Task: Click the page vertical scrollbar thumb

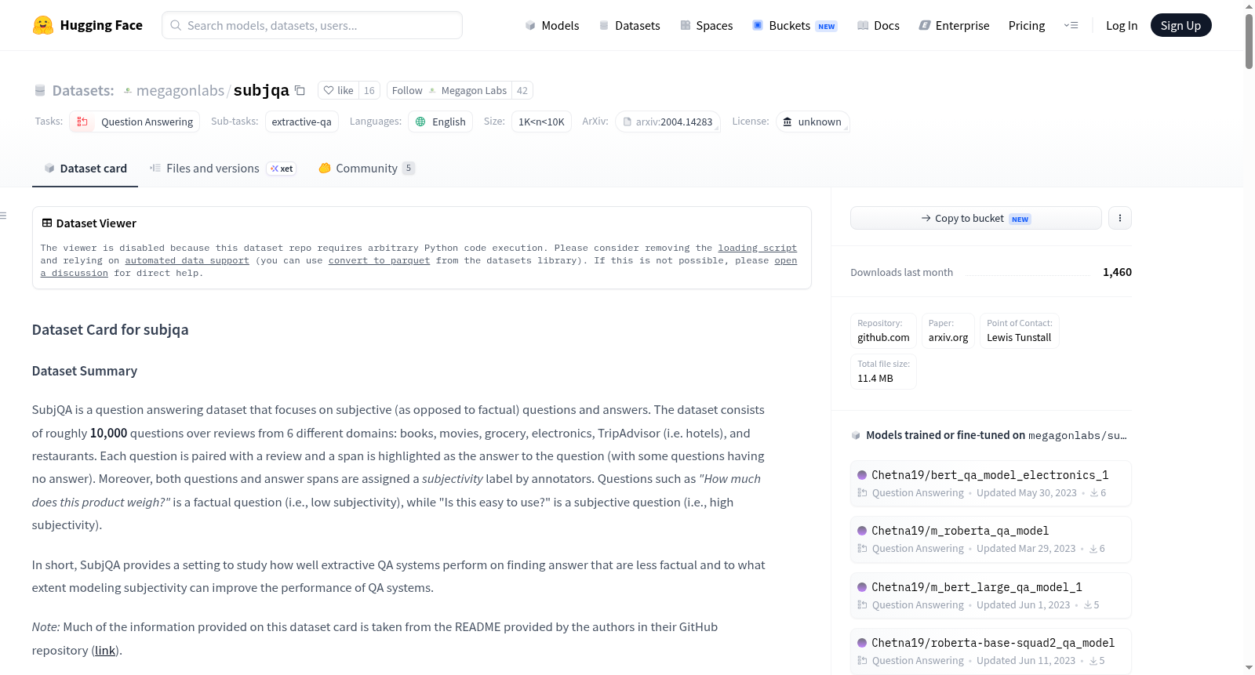Action: [1249, 41]
